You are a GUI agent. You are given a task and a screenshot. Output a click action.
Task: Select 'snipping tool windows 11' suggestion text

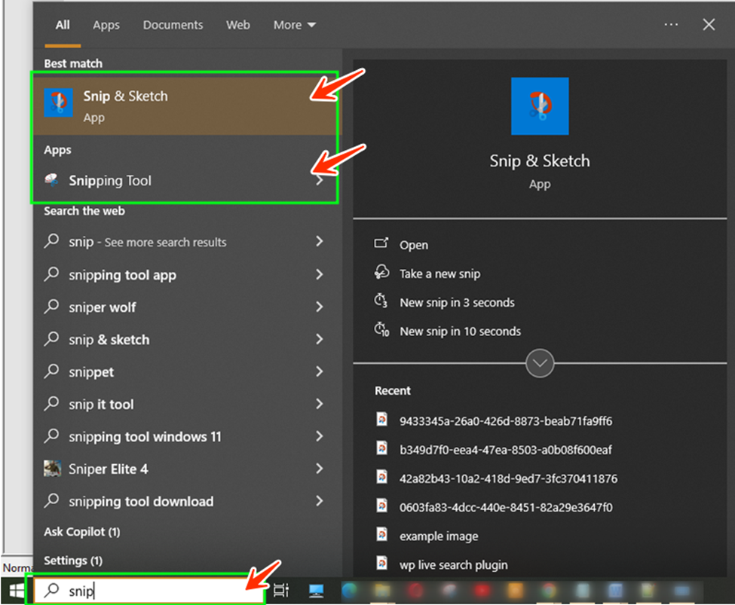pos(145,437)
